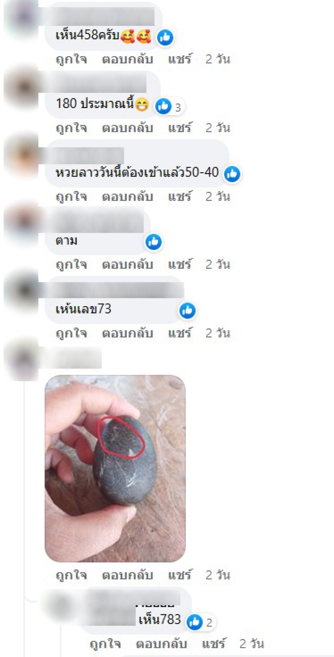Open like reaction on เห็นเลข73 comment
This screenshot has width=334, height=657.
pyautogui.click(x=187, y=311)
